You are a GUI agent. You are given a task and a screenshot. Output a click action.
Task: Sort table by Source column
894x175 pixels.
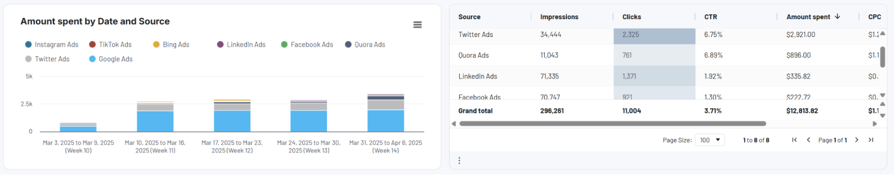469,17
